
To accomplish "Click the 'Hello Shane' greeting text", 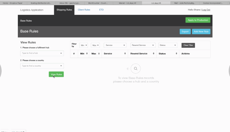I will tap(194, 10).
